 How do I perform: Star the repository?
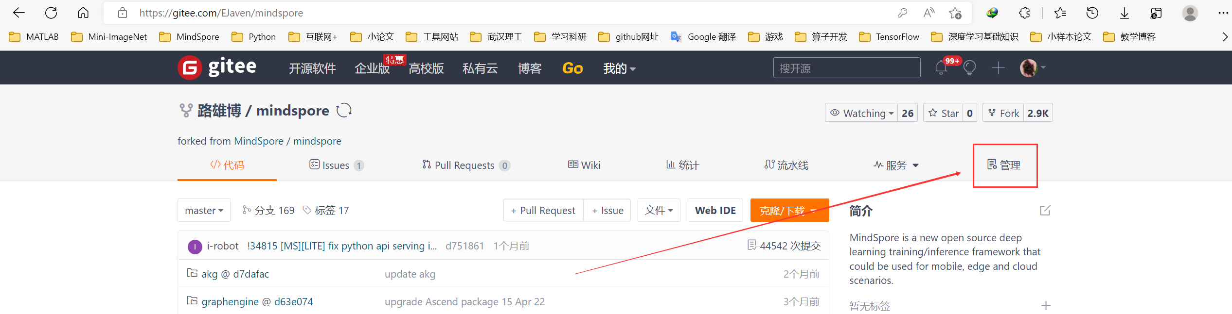[944, 113]
